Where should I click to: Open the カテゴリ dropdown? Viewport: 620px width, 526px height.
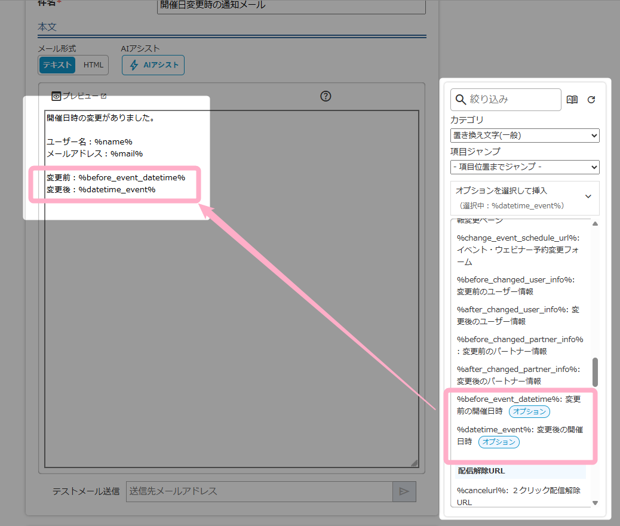coord(524,136)
